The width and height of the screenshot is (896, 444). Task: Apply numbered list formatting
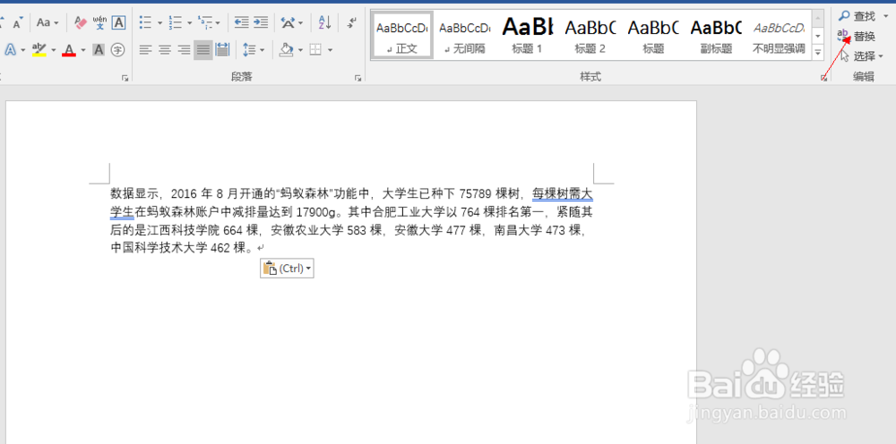[x=175, y=23]
